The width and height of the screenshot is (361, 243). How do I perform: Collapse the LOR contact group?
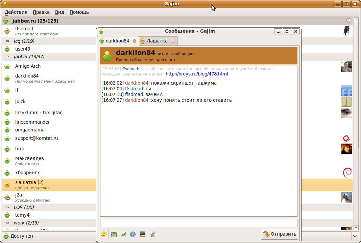pyautogui.click(x=7, y=207)
